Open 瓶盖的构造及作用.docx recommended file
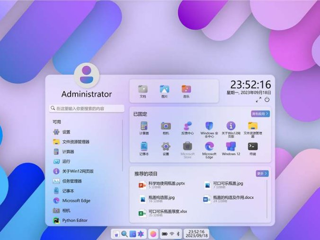 (228, 199)
